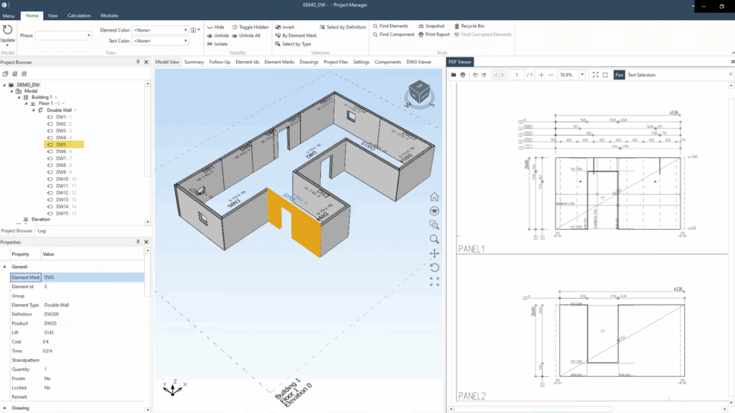Enable Pan mode in the PDF Viewer
The image size is (735, 413).
pyautogui.click(x=619, y=75)
